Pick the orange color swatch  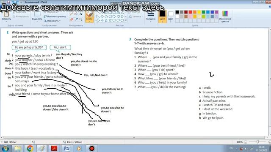(x=195, y=12)
